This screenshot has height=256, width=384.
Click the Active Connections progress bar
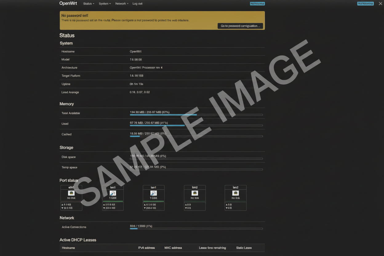pyautogui.click(x=196, y=229)
